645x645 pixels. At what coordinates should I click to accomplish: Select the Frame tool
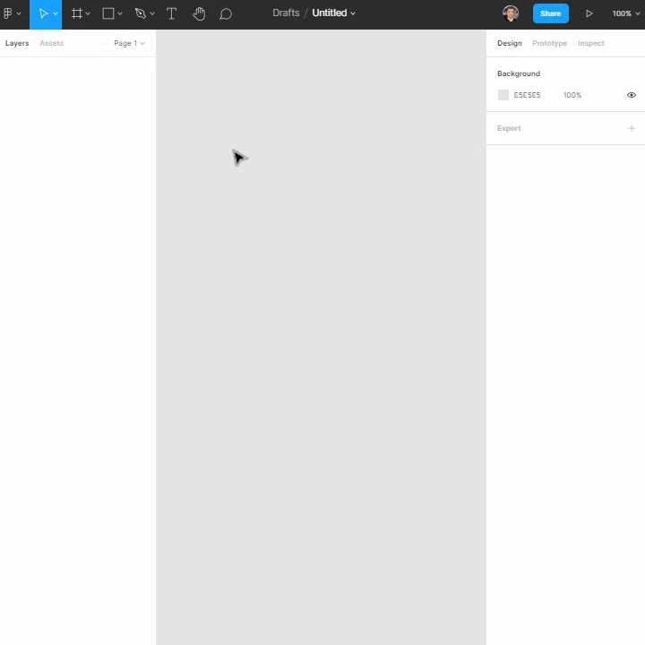pyautogui.click(x=76, y=13)
